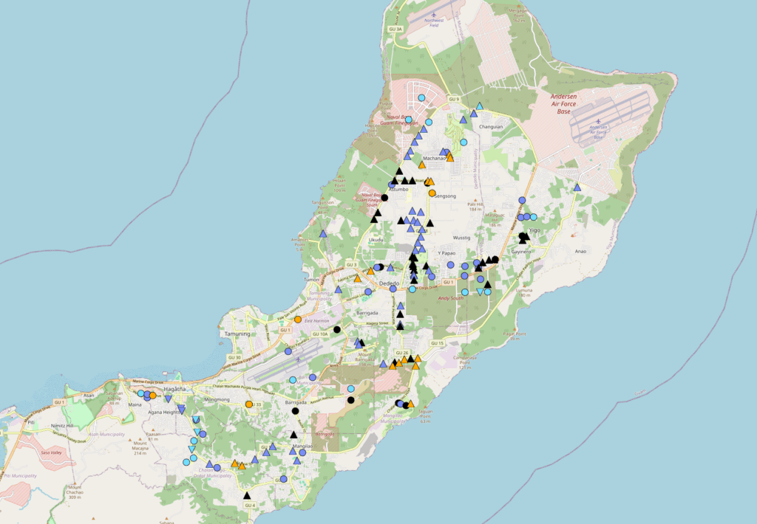This screenshot has width=757, height=524.
Task: Select orange circle beside GU 33 shield
Action: tap(248, 404)
